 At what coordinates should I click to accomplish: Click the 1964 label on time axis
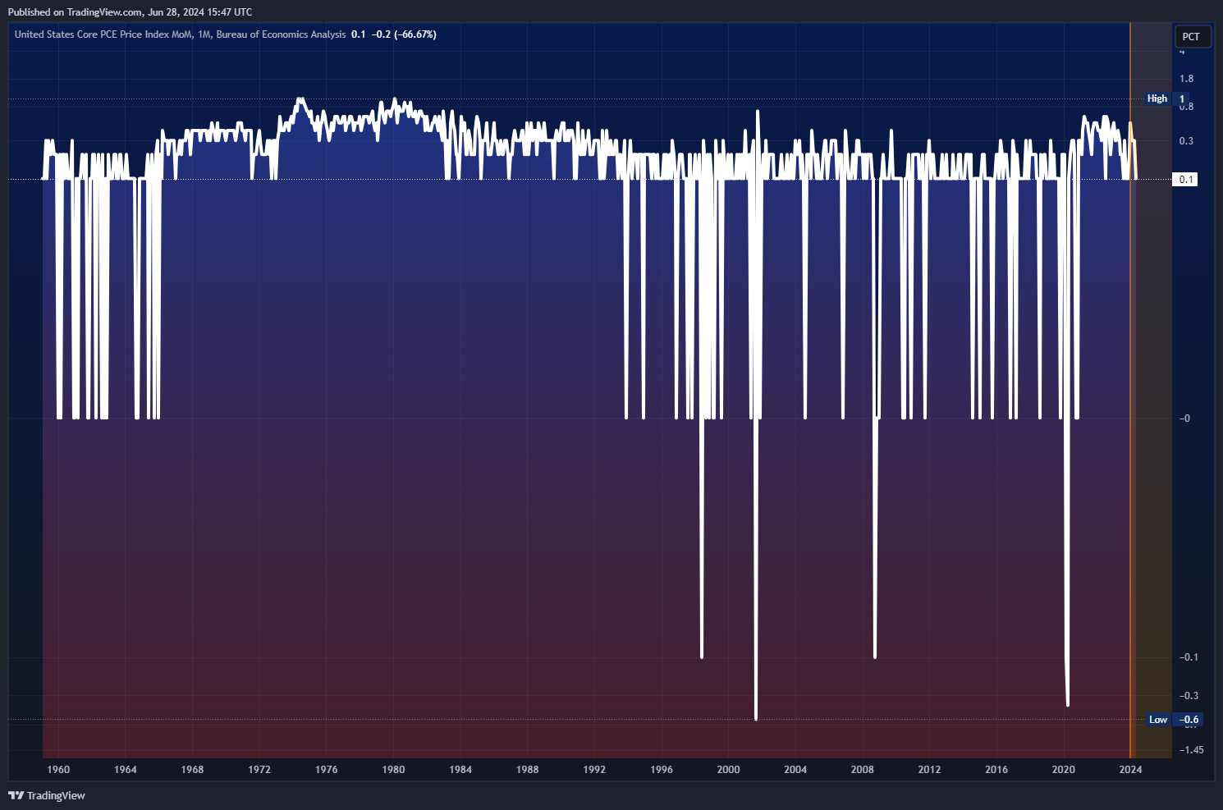[126, 770]
